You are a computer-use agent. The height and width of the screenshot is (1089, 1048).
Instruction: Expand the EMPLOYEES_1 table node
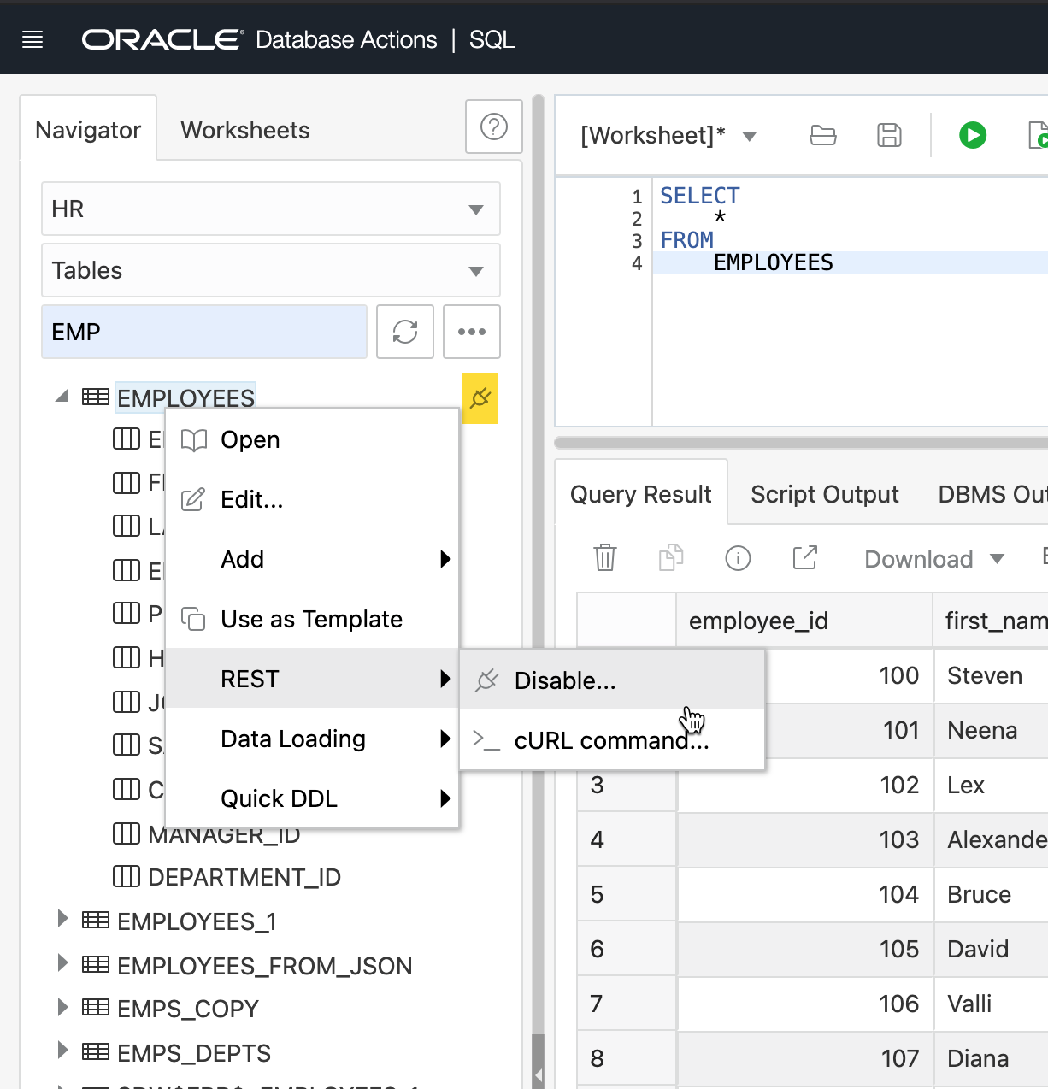coord(62,919)
